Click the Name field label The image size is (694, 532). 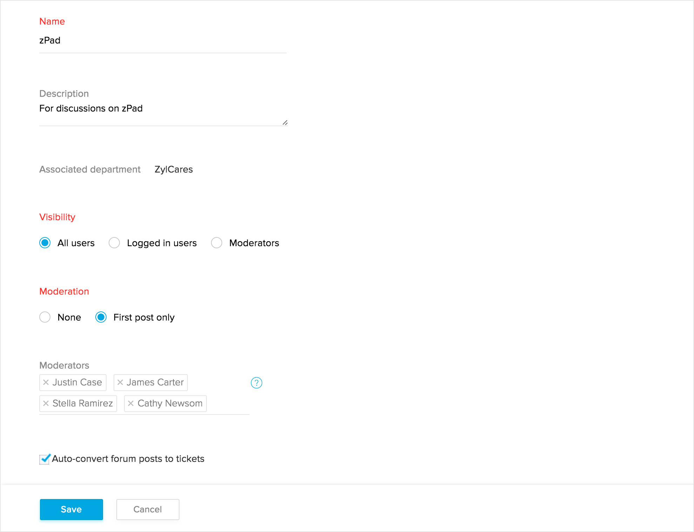[52, 21]
